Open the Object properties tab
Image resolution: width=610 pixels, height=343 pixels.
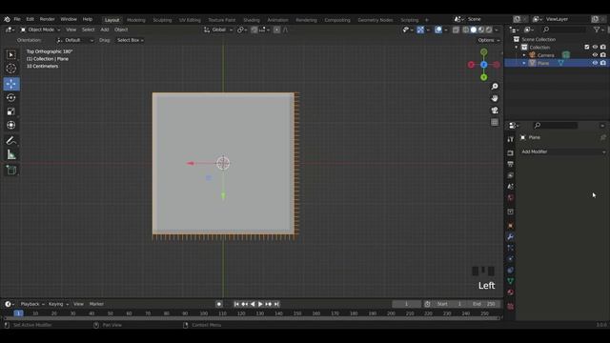point(511,226)
